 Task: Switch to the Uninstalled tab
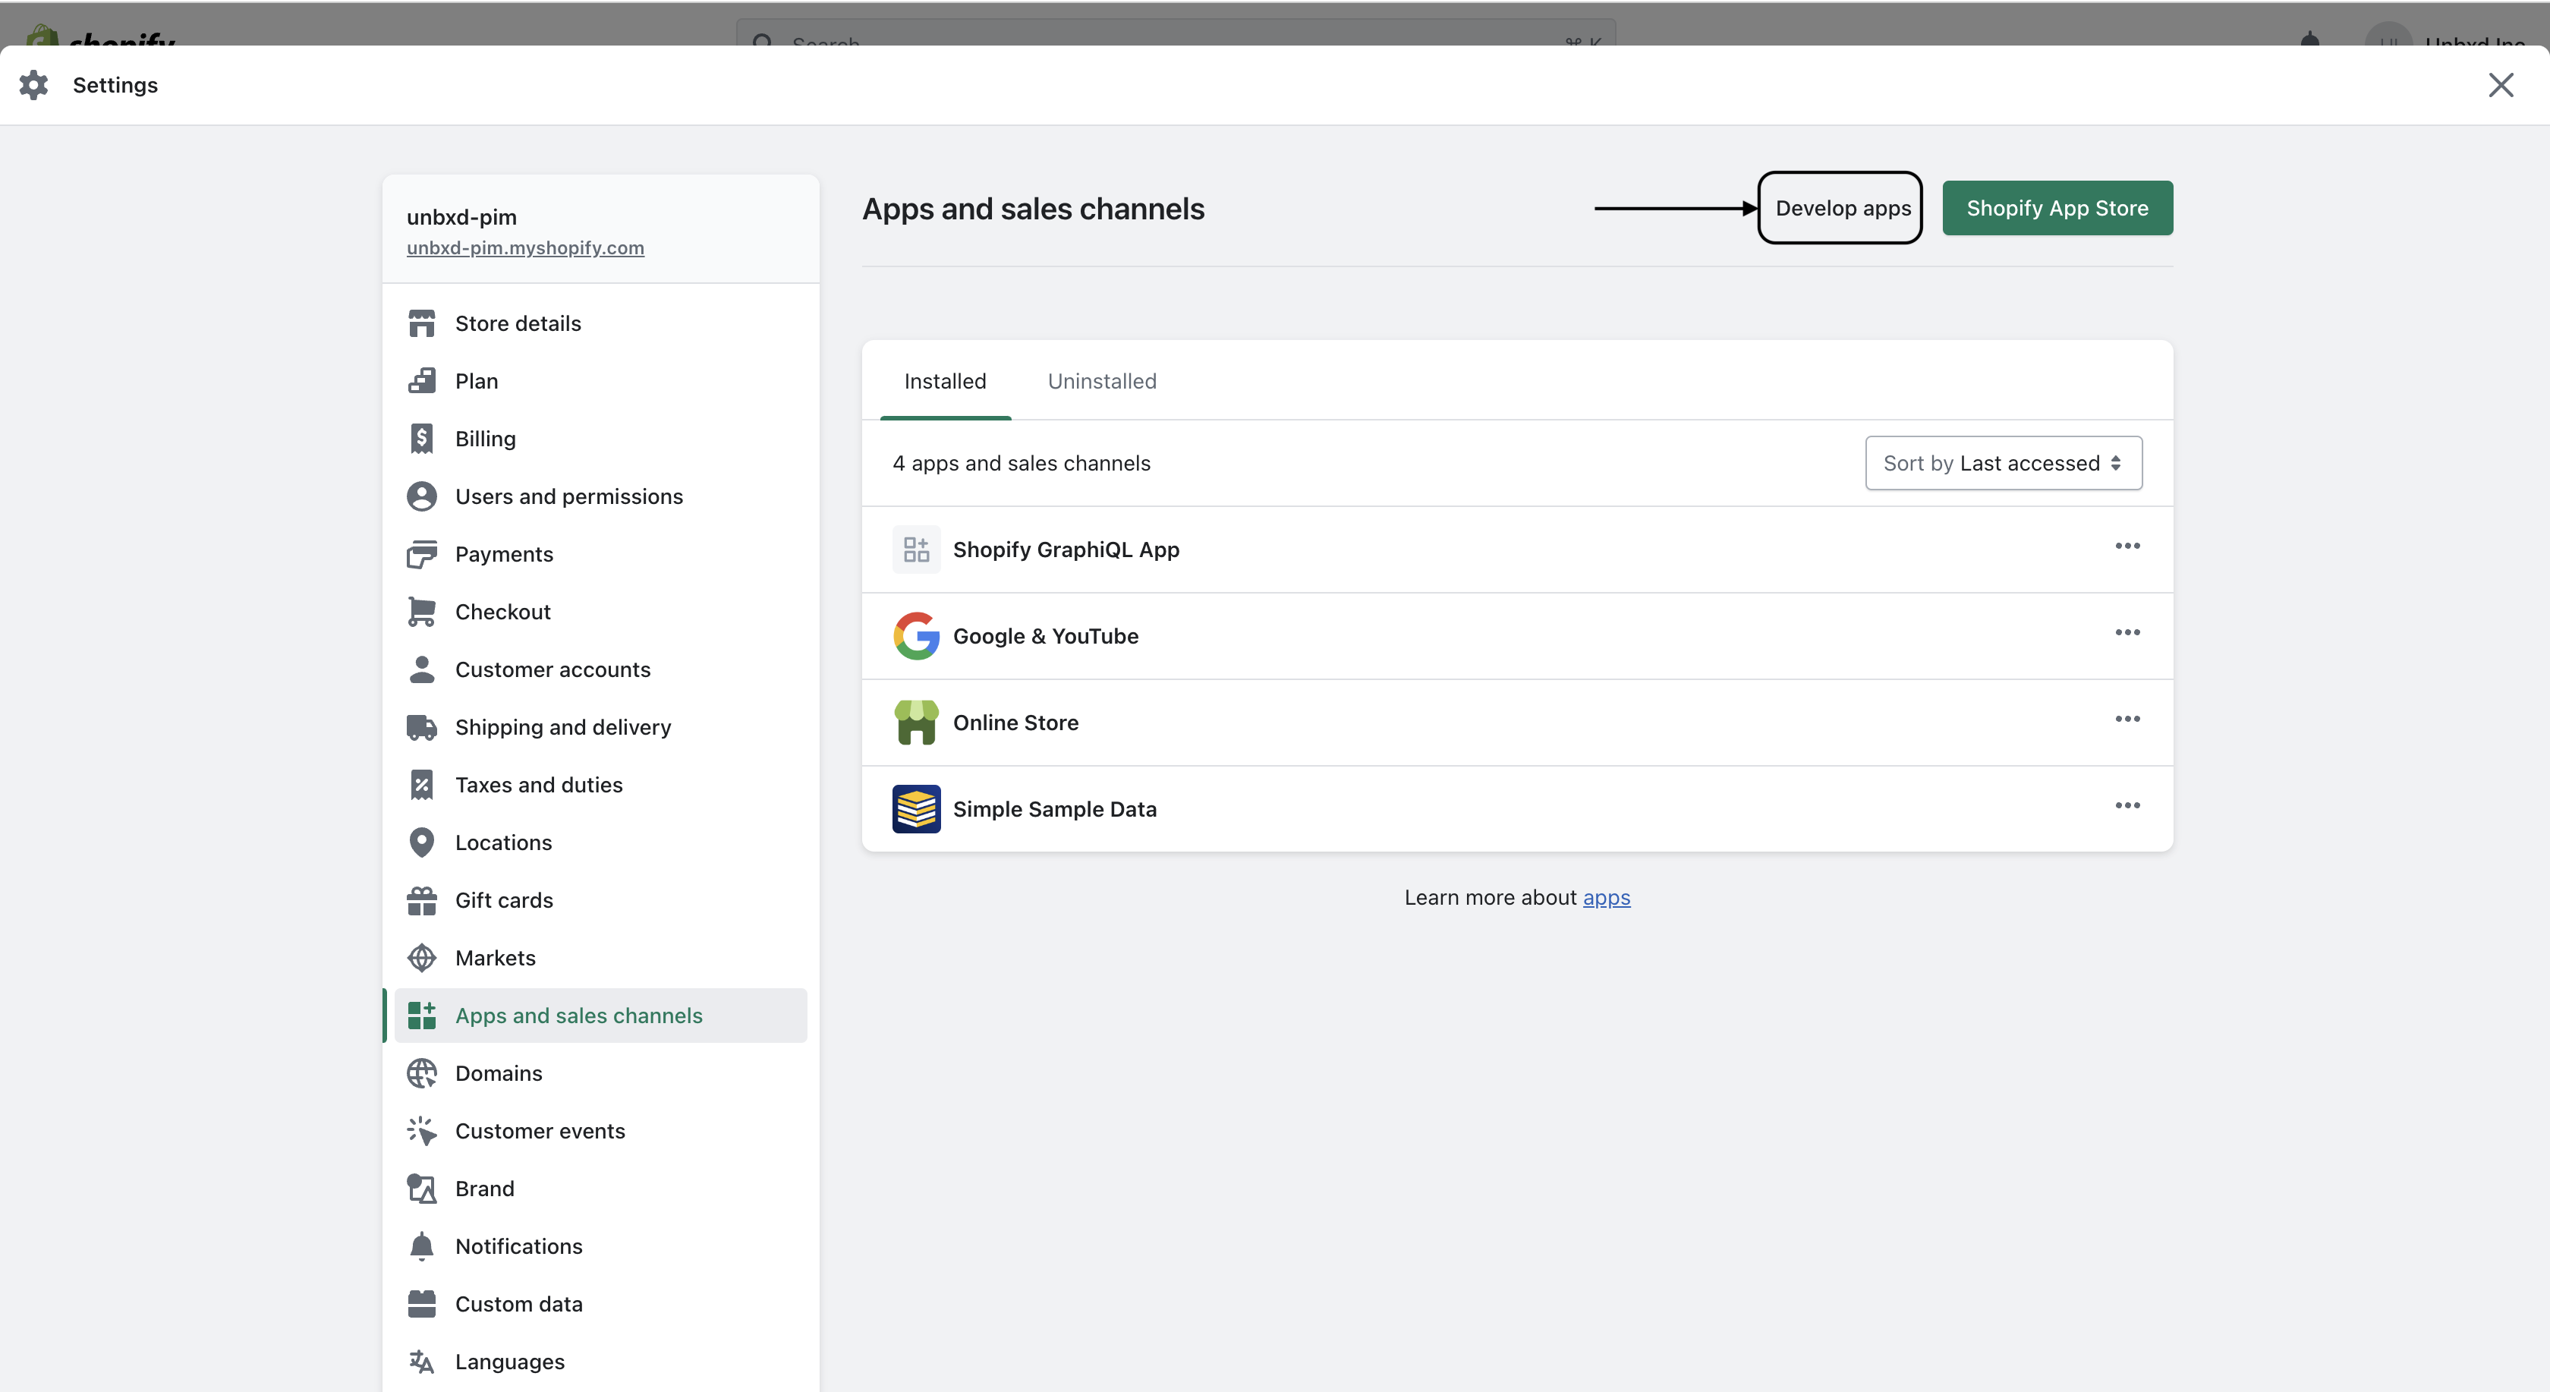click(x=1102, y=381)
